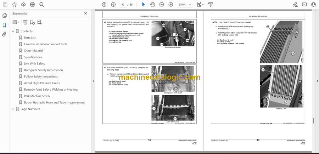Click the page number input field
319x154 pixels.
pos(122,5)
